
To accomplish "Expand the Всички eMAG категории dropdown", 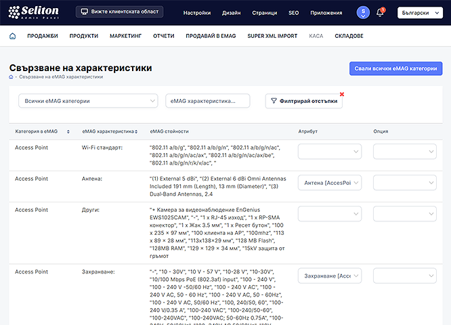I will pyautogui.click(x=87, y=101).
